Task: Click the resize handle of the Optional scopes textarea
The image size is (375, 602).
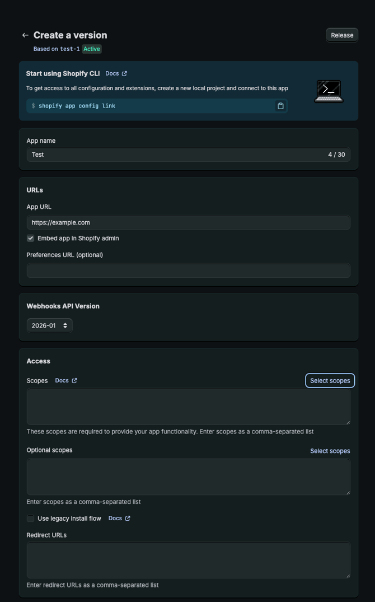Action: pyautogui.click(x=348, y=493)
